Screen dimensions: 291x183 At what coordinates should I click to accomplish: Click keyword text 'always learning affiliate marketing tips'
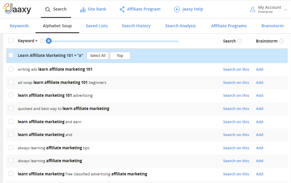tap(53, 148)
